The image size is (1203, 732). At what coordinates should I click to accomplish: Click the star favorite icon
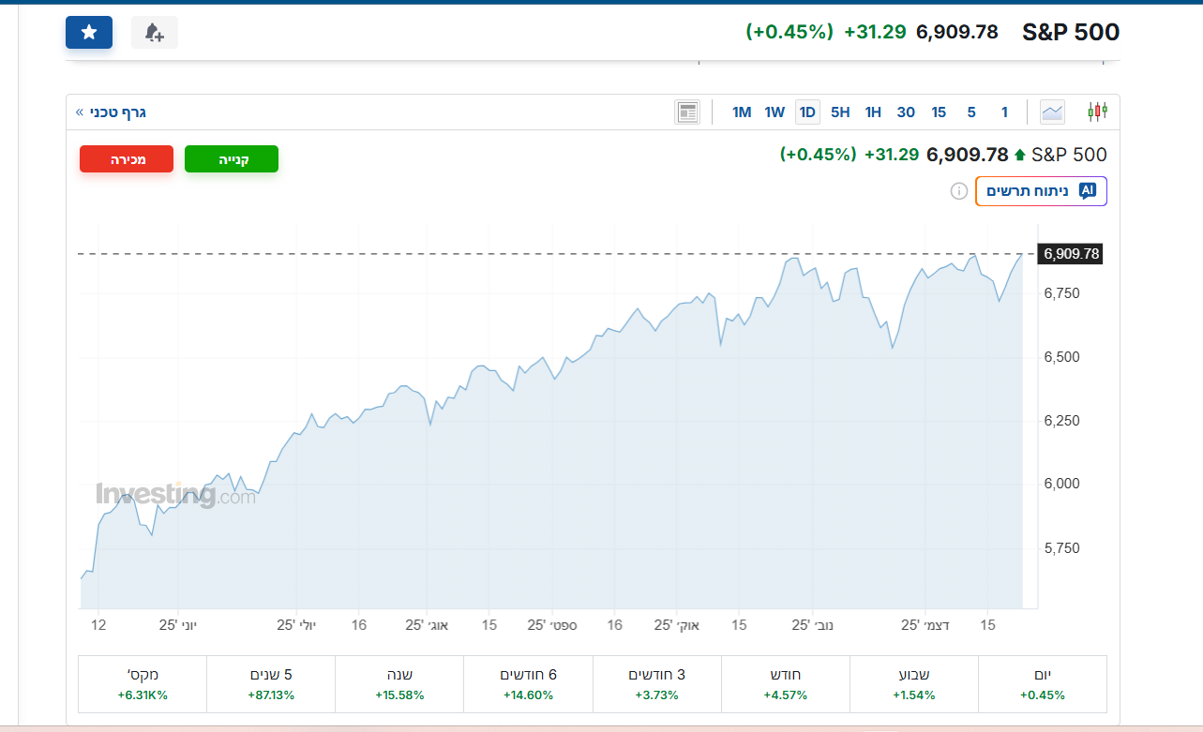click(89, 33)
